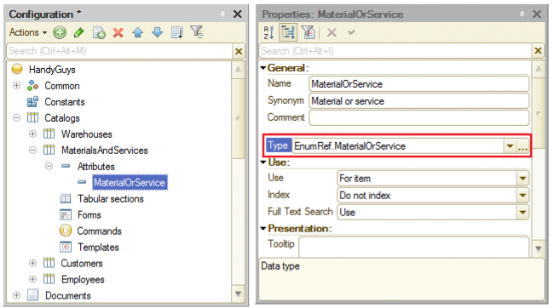This screenshot has height=308, width=554.
Task: Click the green Add button in Configuration toolbar
Action: (x=60, y=32)
